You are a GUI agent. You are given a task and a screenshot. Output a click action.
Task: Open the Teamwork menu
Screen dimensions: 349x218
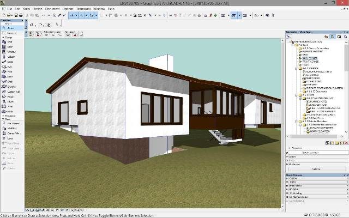[83, 9]
